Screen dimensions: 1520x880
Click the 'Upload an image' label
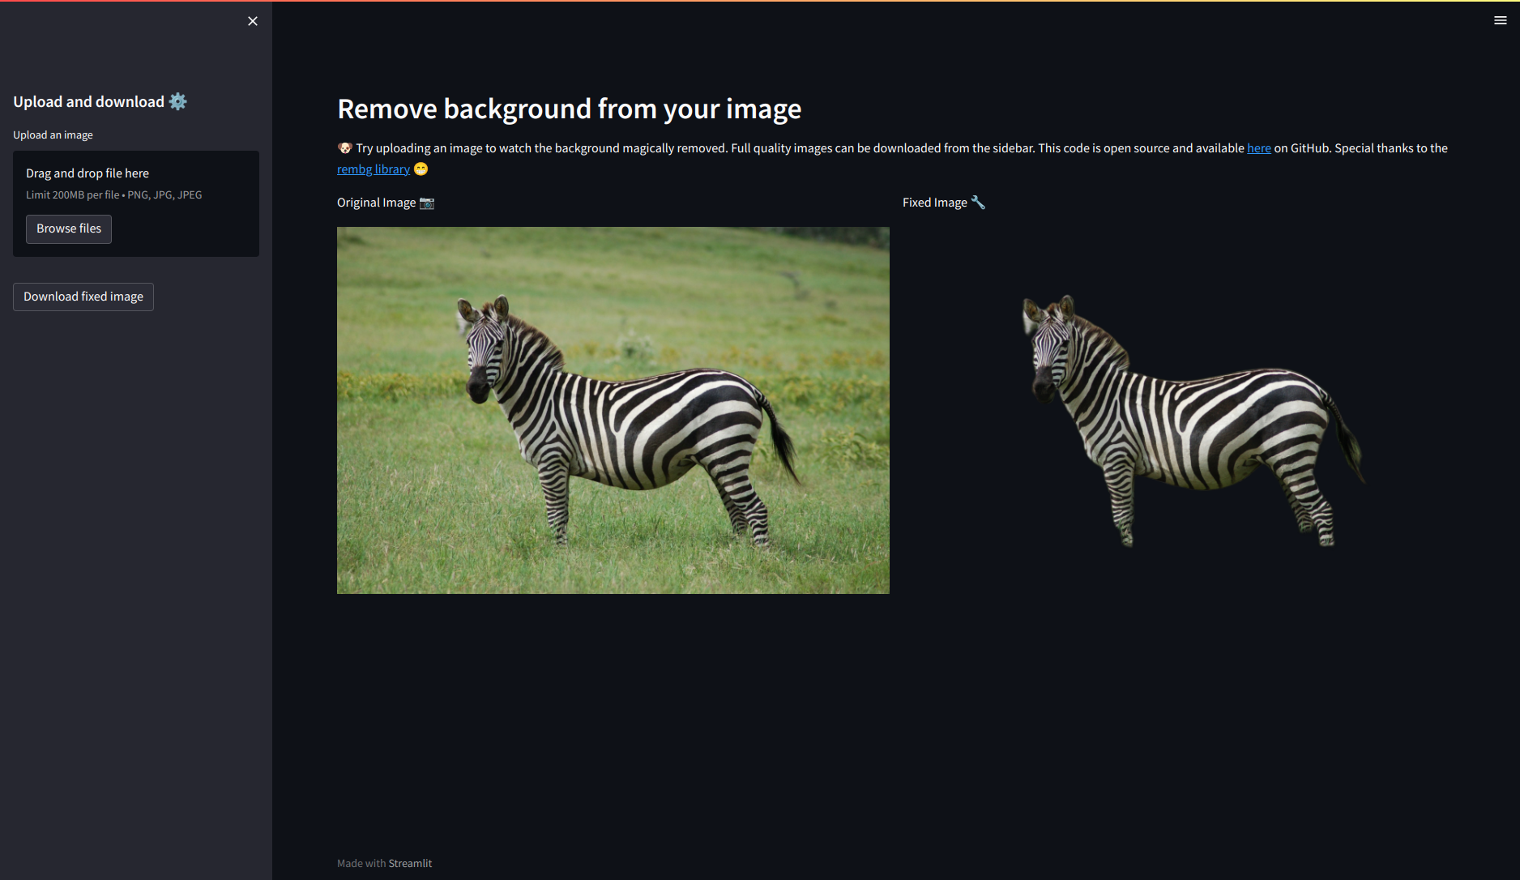click(53, 135)
